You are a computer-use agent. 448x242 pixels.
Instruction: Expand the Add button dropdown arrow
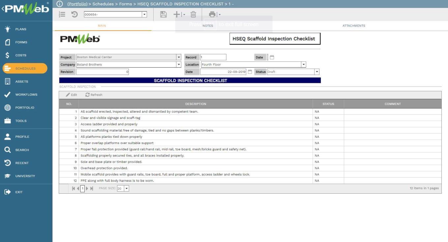point(184,14)
